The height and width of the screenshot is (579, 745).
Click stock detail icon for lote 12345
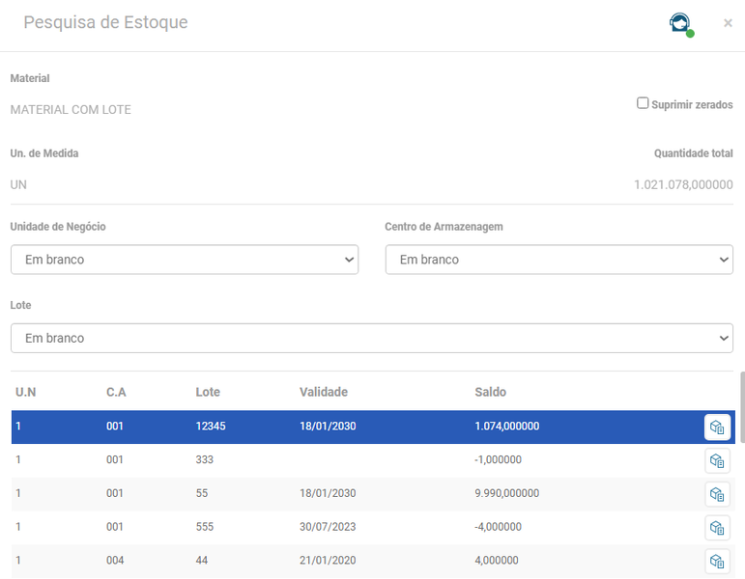(x=717, y=427)
